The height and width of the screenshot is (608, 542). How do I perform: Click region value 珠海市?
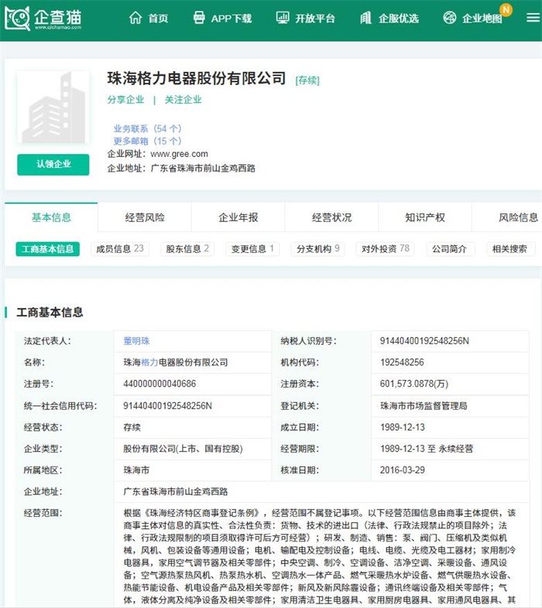(136, 470)
